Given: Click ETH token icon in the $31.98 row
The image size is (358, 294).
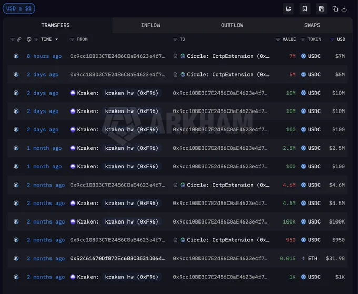Looking at the screenshot, I should pyautogui.click(x=303, y=258).
